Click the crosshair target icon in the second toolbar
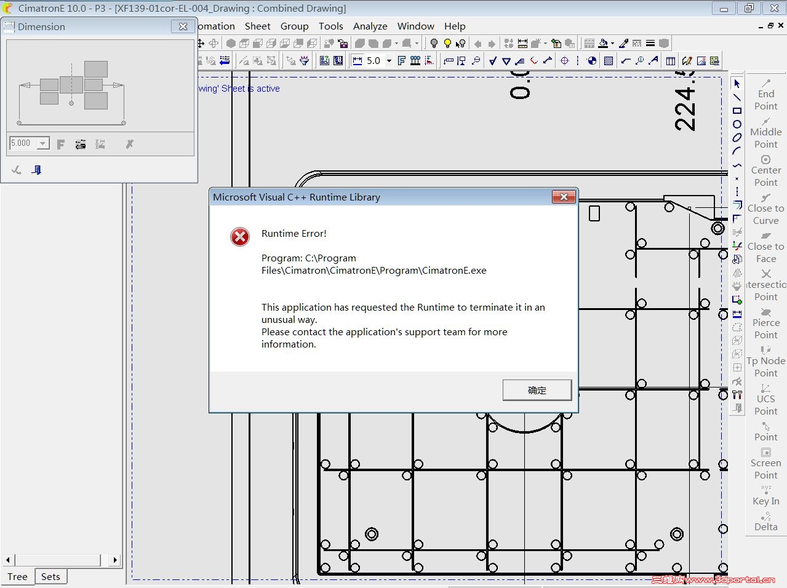787x588 pixels. (x=564, y=60)
